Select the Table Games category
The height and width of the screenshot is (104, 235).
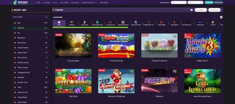coord(31,92)
